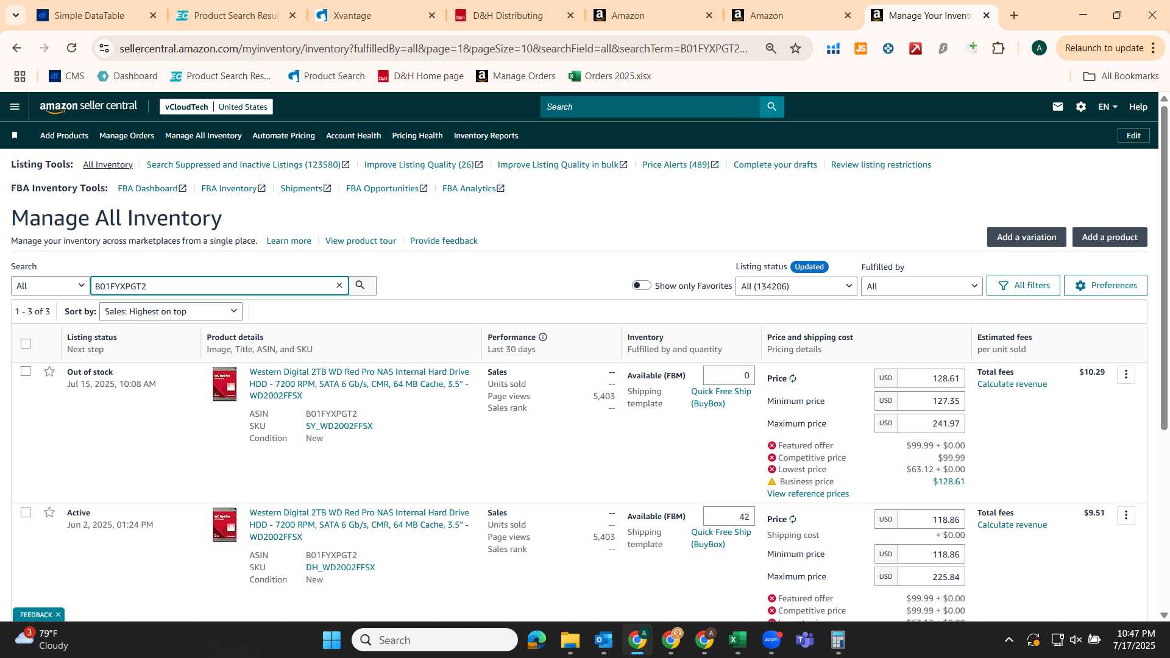Reload the browser page
The image size is (1170, 658).
pos(71,48)
